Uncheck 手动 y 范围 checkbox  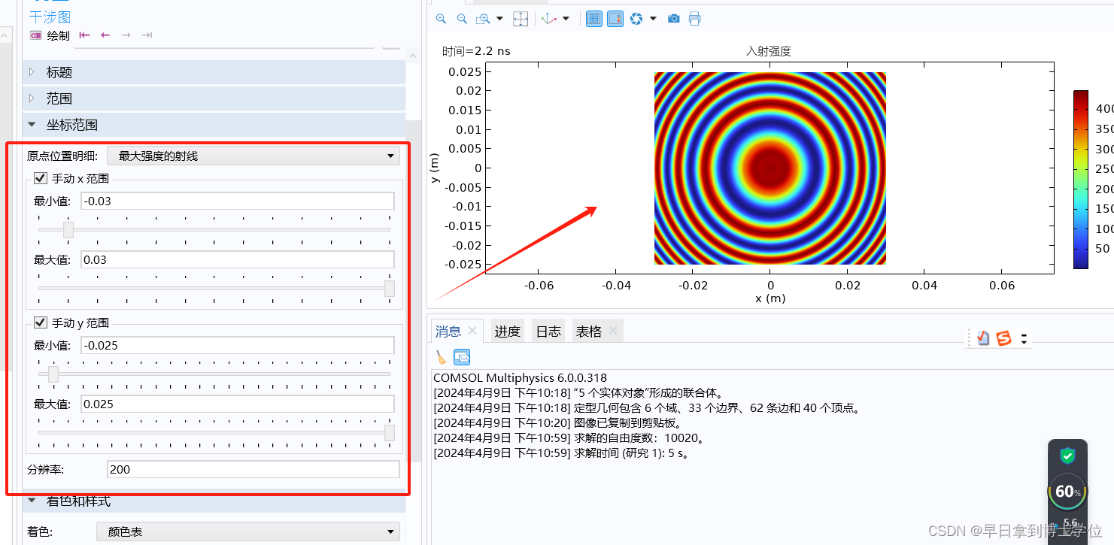[41, 322]
